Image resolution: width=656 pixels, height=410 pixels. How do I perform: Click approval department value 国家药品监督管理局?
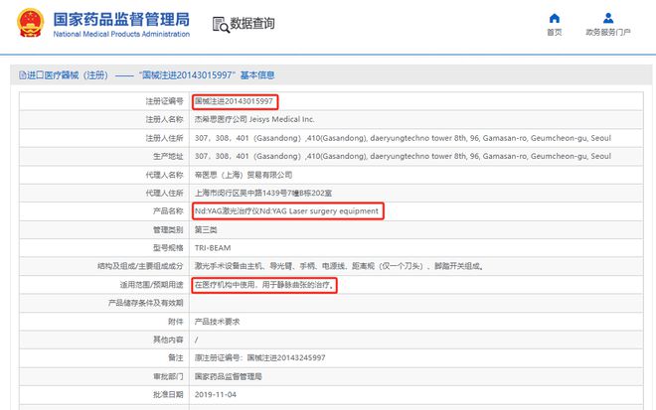(x=228, y=376)
